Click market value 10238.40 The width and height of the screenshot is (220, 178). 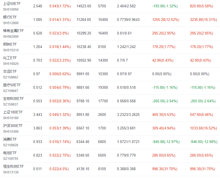click(x=84, y=47)
